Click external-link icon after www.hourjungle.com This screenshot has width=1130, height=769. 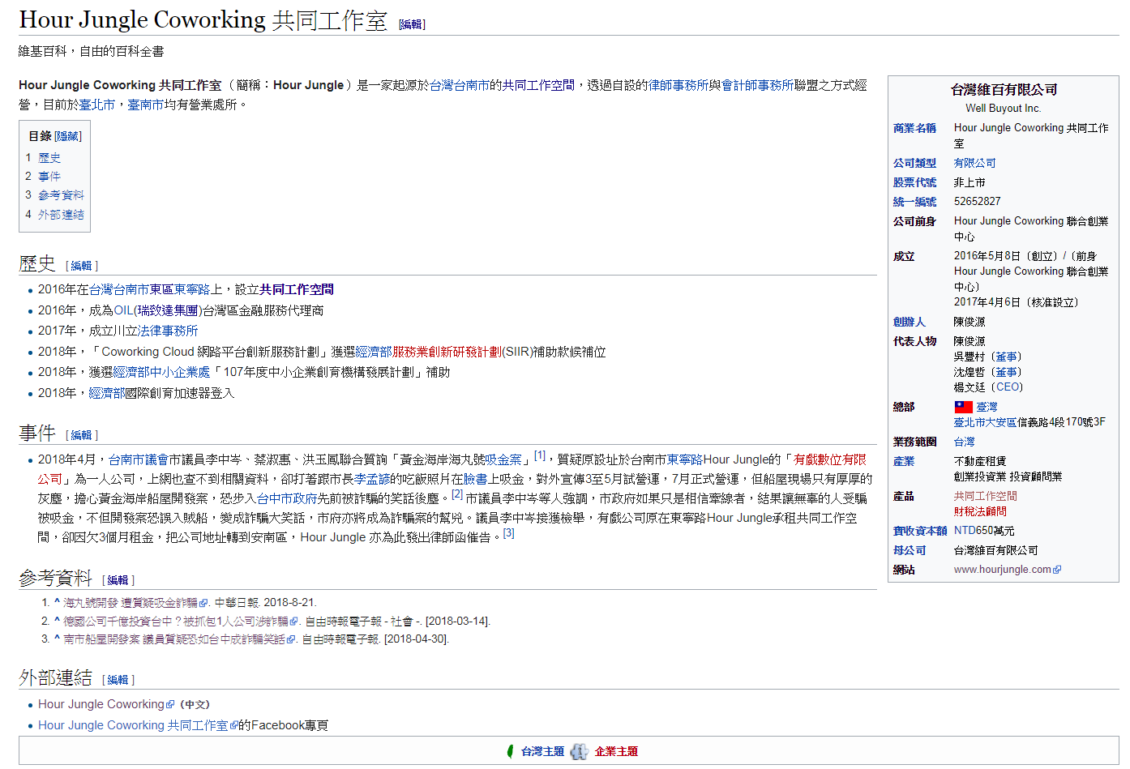tap(1057, 570)
